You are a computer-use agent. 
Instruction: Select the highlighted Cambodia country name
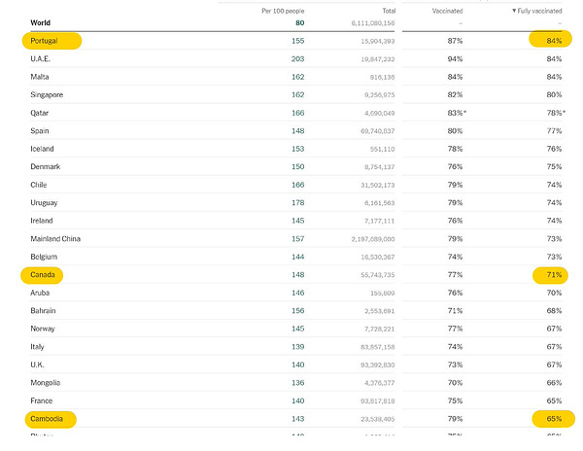47,419
